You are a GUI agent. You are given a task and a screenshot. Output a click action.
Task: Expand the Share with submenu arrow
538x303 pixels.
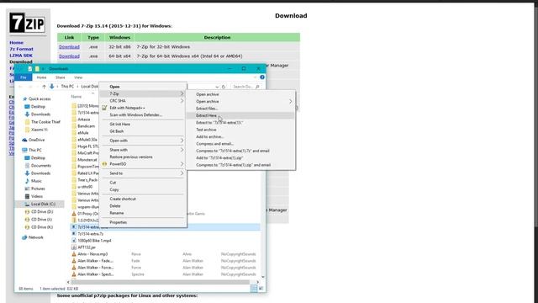[182, 150]
